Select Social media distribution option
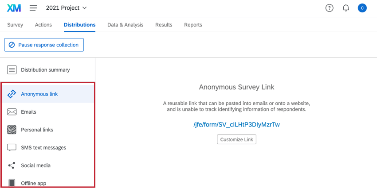Viewport: 377px width, 188px height. [x=47, y=165]
